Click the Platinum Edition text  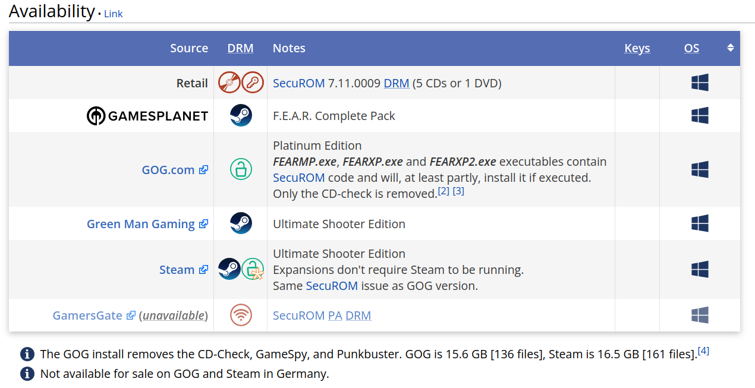point(317,146)
